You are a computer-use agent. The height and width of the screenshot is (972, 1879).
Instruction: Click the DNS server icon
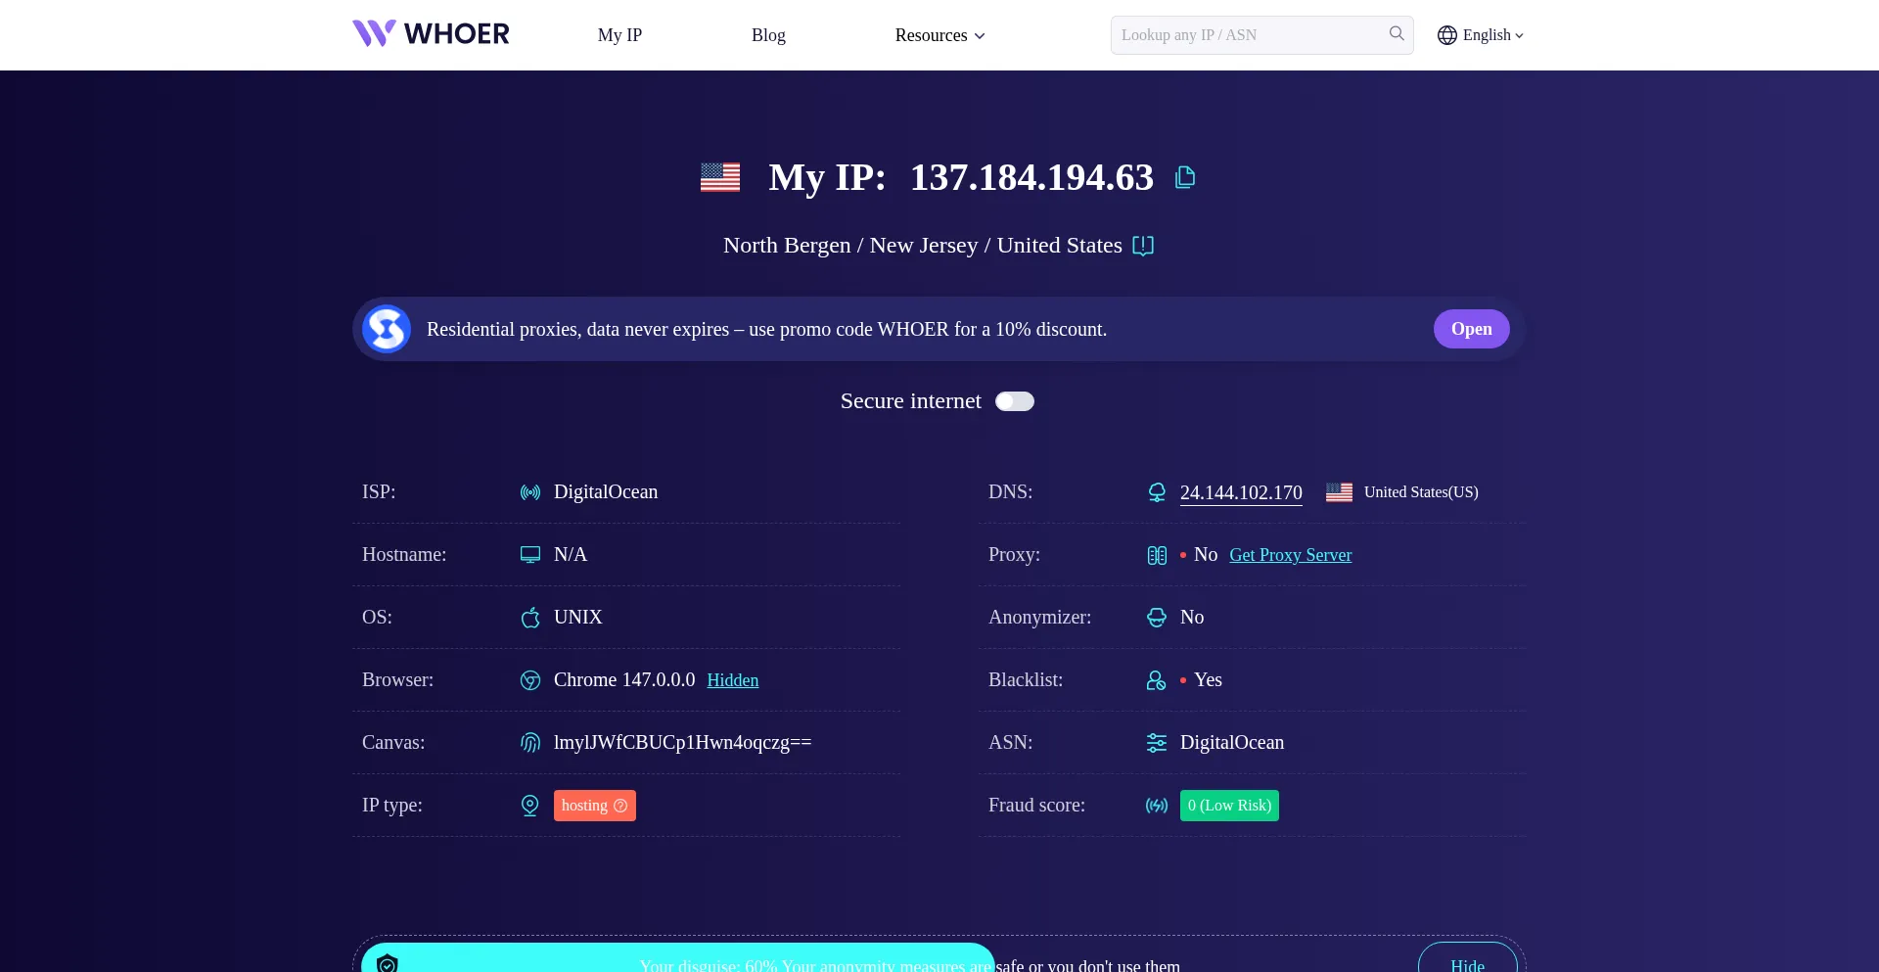tap(1157, 492)
